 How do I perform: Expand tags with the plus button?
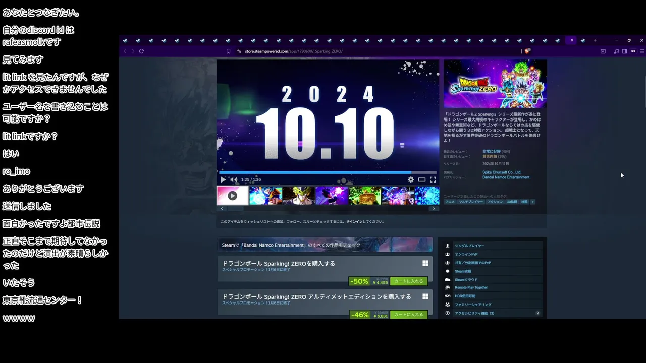532,202
